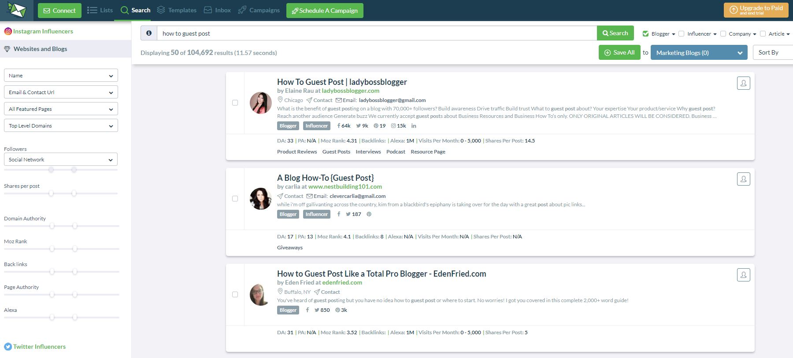The width and height of the screenshot is (793, 358).
Task: Click right handle of Moz Rank slider
Action: tap(75, 248)
